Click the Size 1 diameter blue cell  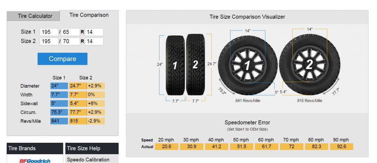coord(59,86)
